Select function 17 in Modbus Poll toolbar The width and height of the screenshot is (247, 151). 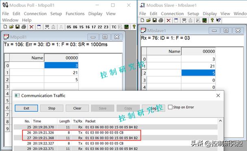coord(94,27)
